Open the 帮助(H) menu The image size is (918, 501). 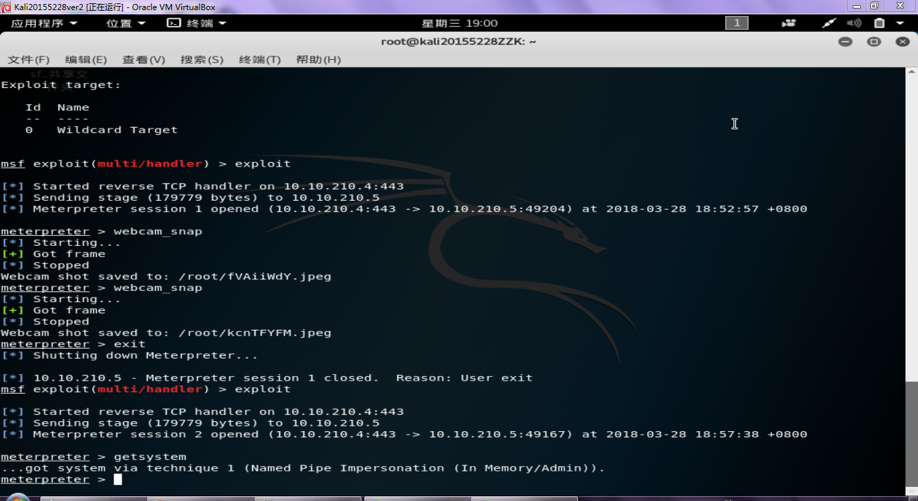click(319, 59)
